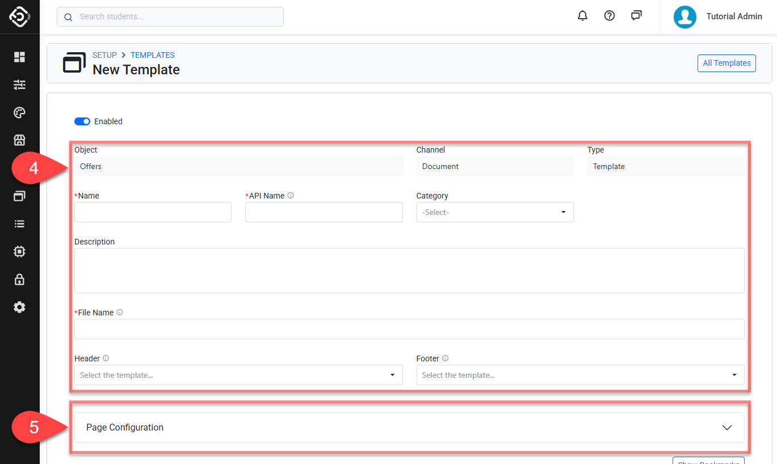Open the notifications bell icon
This screenshot has height=464, width=777.
(x=582, y=16)
